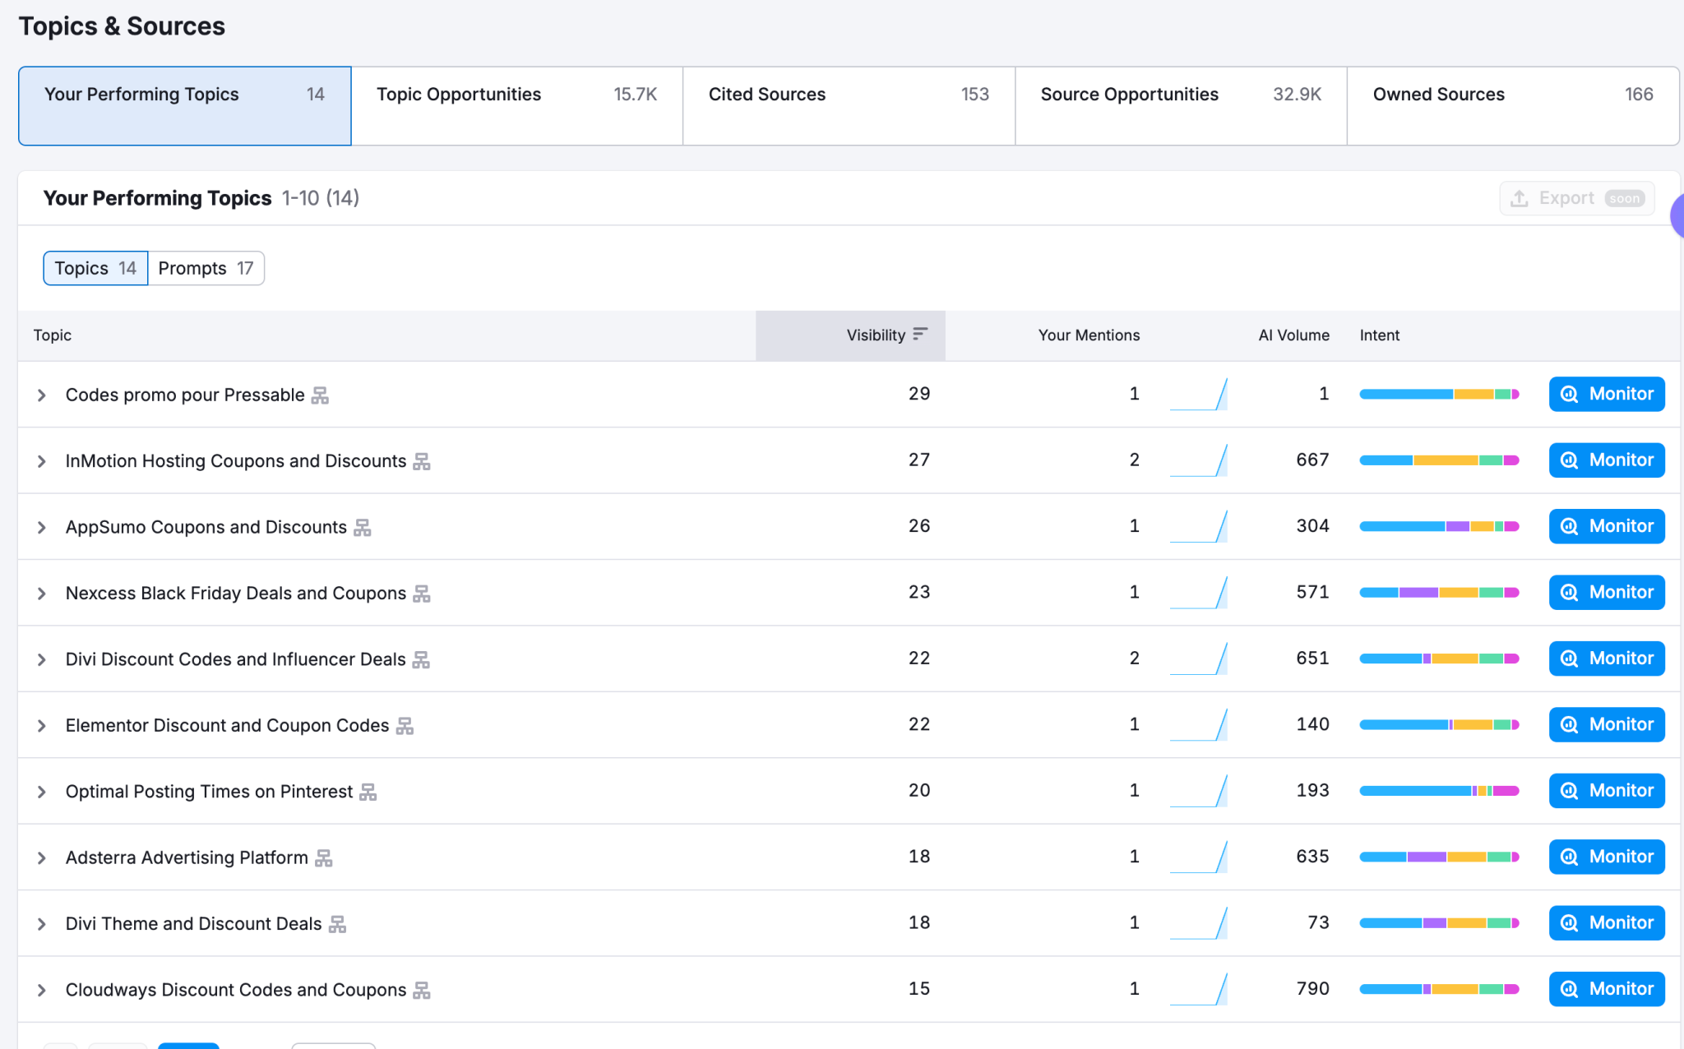Click the topic map icon next to Cloudways Discount Codes
The image size is (1684, 1049).
tap(420, 990)
